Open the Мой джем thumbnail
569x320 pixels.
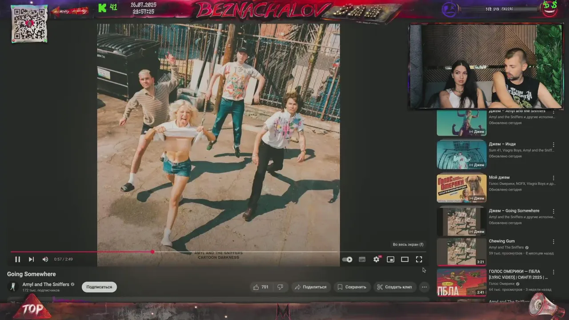click(x=461, y=188)
